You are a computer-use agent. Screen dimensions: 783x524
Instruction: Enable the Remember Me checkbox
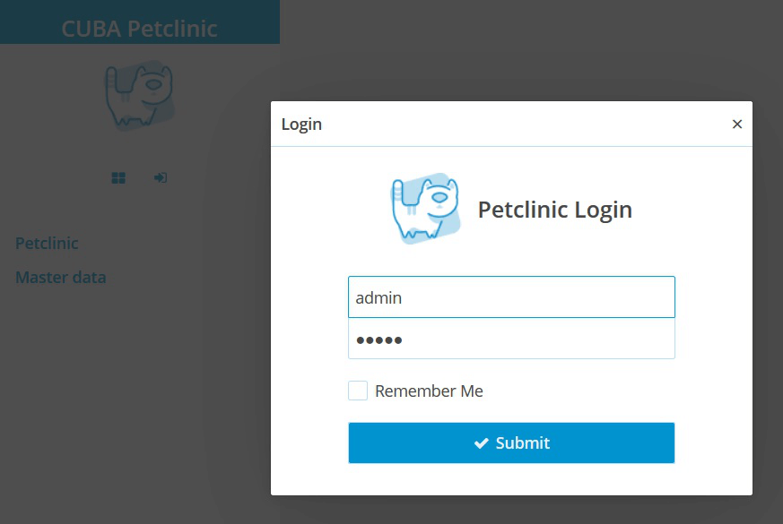point(357,391)
